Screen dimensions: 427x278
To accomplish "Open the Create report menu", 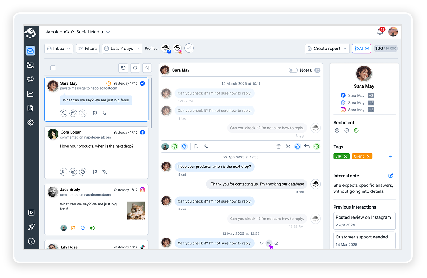I will click(327, 48).
